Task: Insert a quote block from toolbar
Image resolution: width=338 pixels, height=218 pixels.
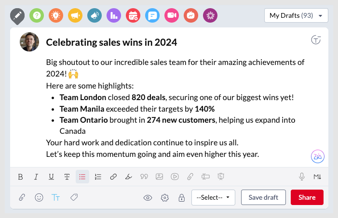Action: point(144,177)
